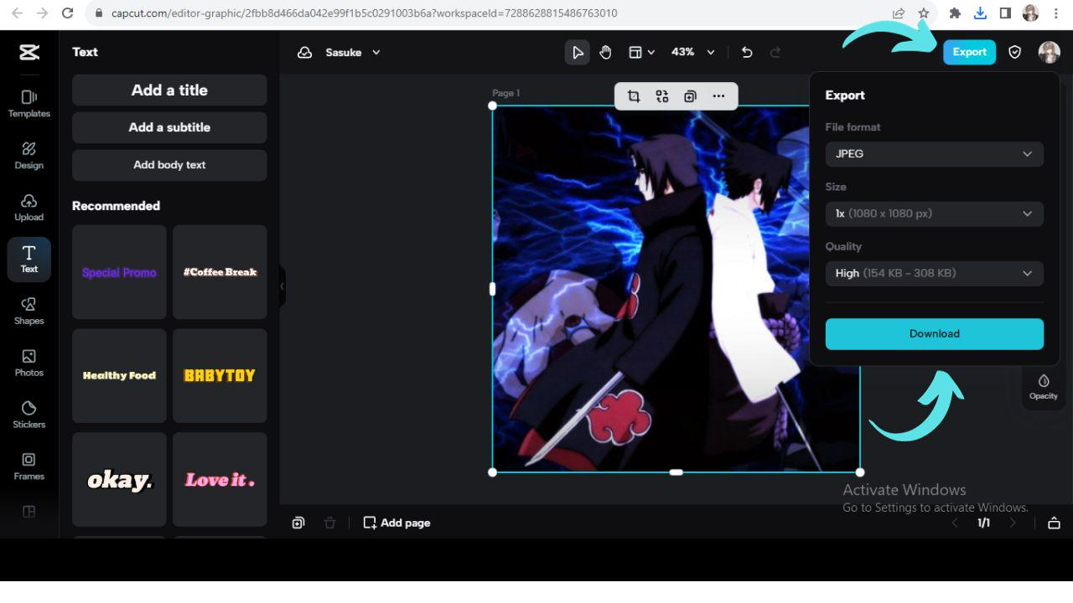Click the browser back button
Viewport: 1073px width, 603px height.
pos(18,13)
